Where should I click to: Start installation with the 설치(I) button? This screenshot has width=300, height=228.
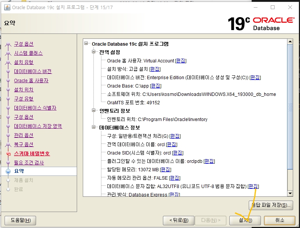(245, 220)
